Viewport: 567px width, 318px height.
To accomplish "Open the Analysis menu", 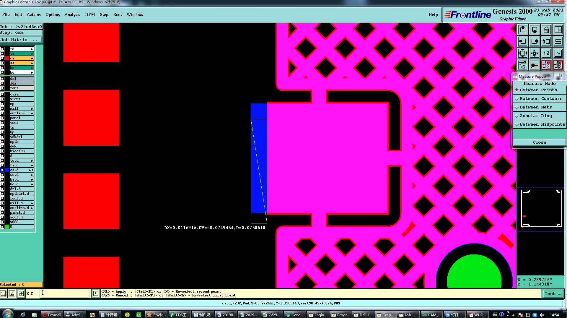I will (x=72, y=14).
